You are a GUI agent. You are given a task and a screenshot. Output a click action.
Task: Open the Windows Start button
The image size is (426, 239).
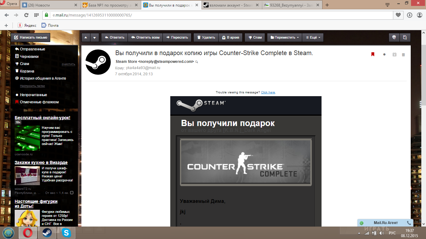(x=8, y=233)
